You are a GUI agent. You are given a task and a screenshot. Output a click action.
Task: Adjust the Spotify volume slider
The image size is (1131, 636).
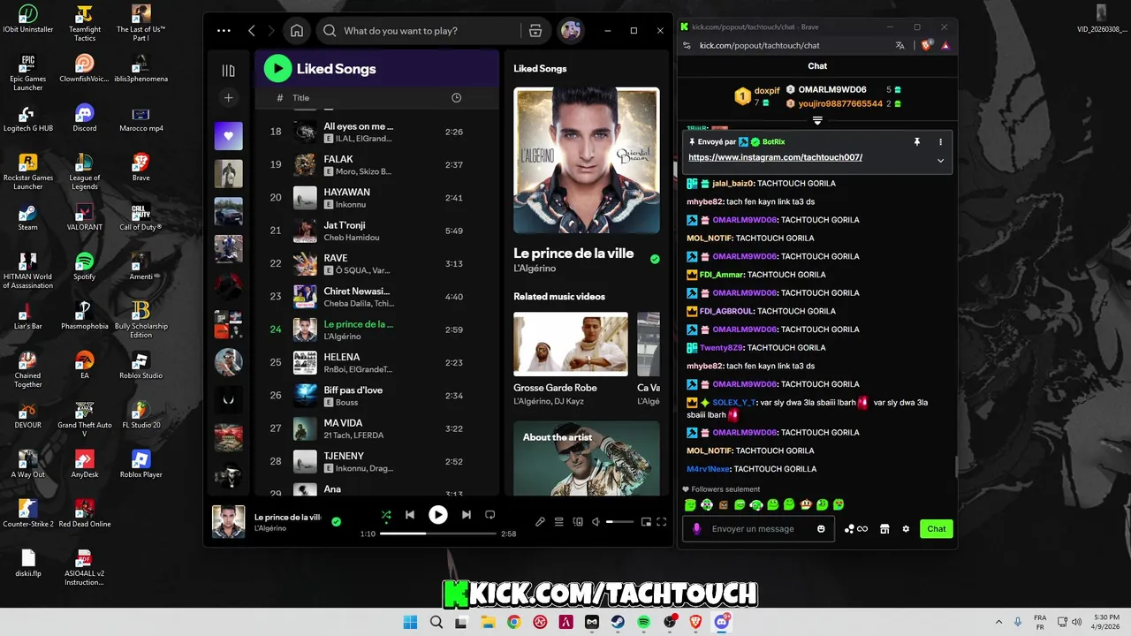619,522
